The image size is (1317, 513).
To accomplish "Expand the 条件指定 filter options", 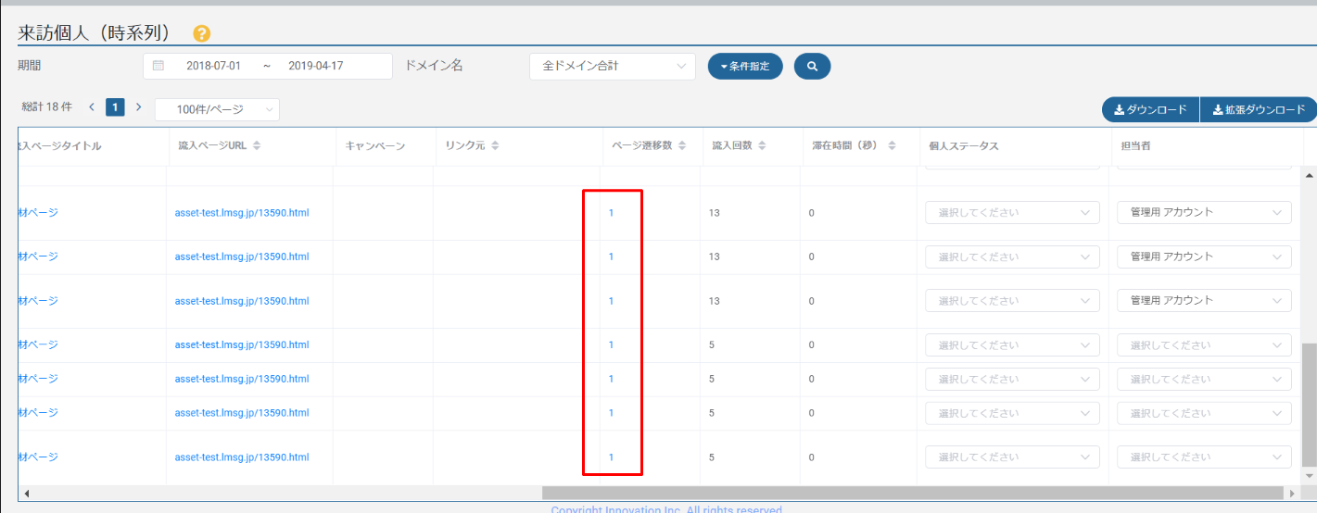I will (x=745, y=67).
